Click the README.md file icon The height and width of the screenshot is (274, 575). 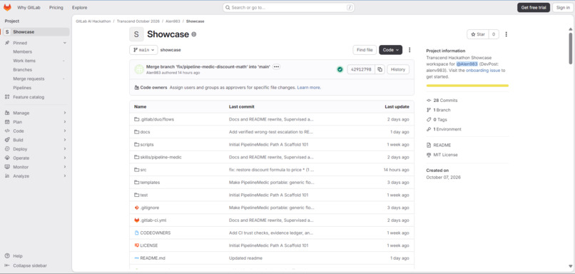click(x=137, y=258)
